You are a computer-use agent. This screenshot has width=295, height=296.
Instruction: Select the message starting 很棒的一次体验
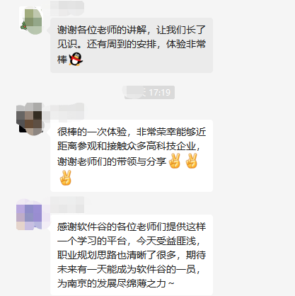(x=132, y=156)
